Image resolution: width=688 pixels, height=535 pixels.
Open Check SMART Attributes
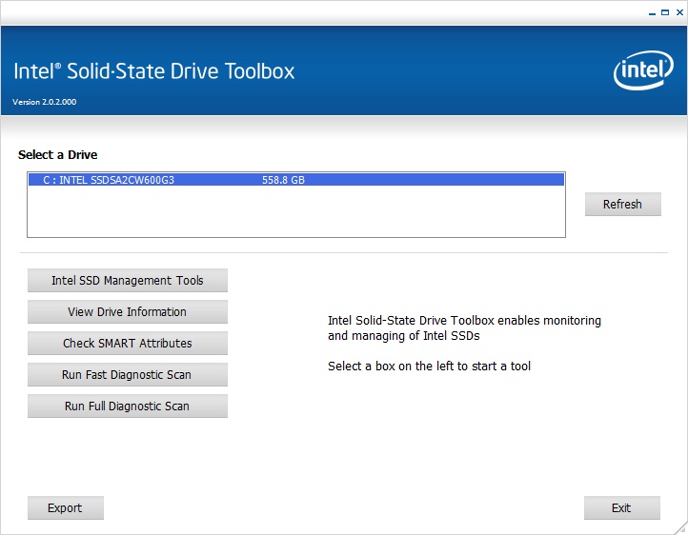pyautogui.click(x=128, y=344)
